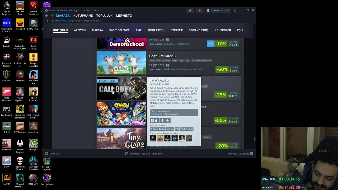Open Age of Empires desktop icon

7,8
